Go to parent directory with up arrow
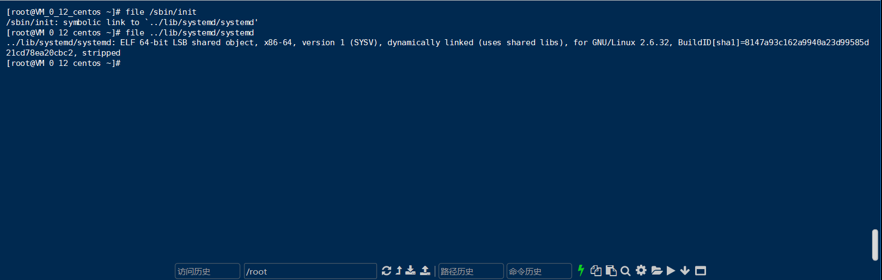Viewport: 882px width, 280px height. pos(399,271)
